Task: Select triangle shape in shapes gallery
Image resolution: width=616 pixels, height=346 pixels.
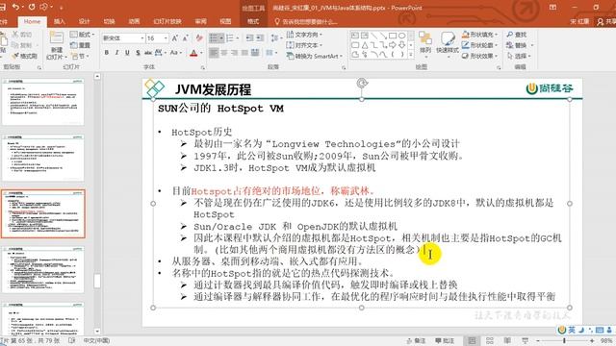Action: (x=365, y=45)
